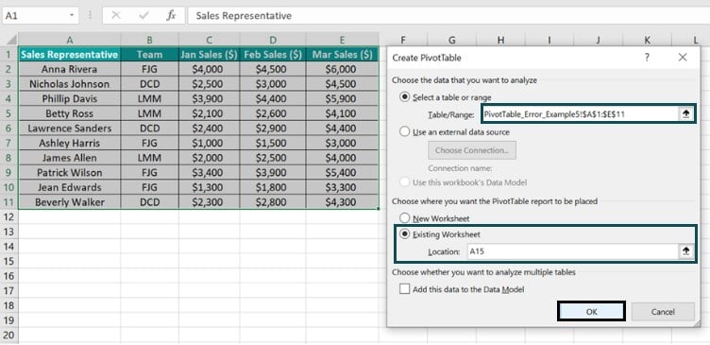Select column E header
The image size is (710, 345).
[x=343, y=40]
